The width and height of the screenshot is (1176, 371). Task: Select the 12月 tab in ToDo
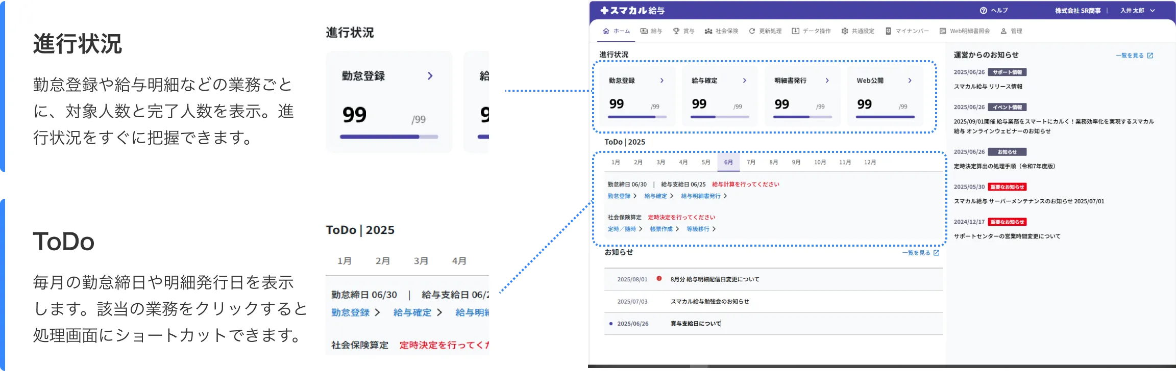click(870, 162)
